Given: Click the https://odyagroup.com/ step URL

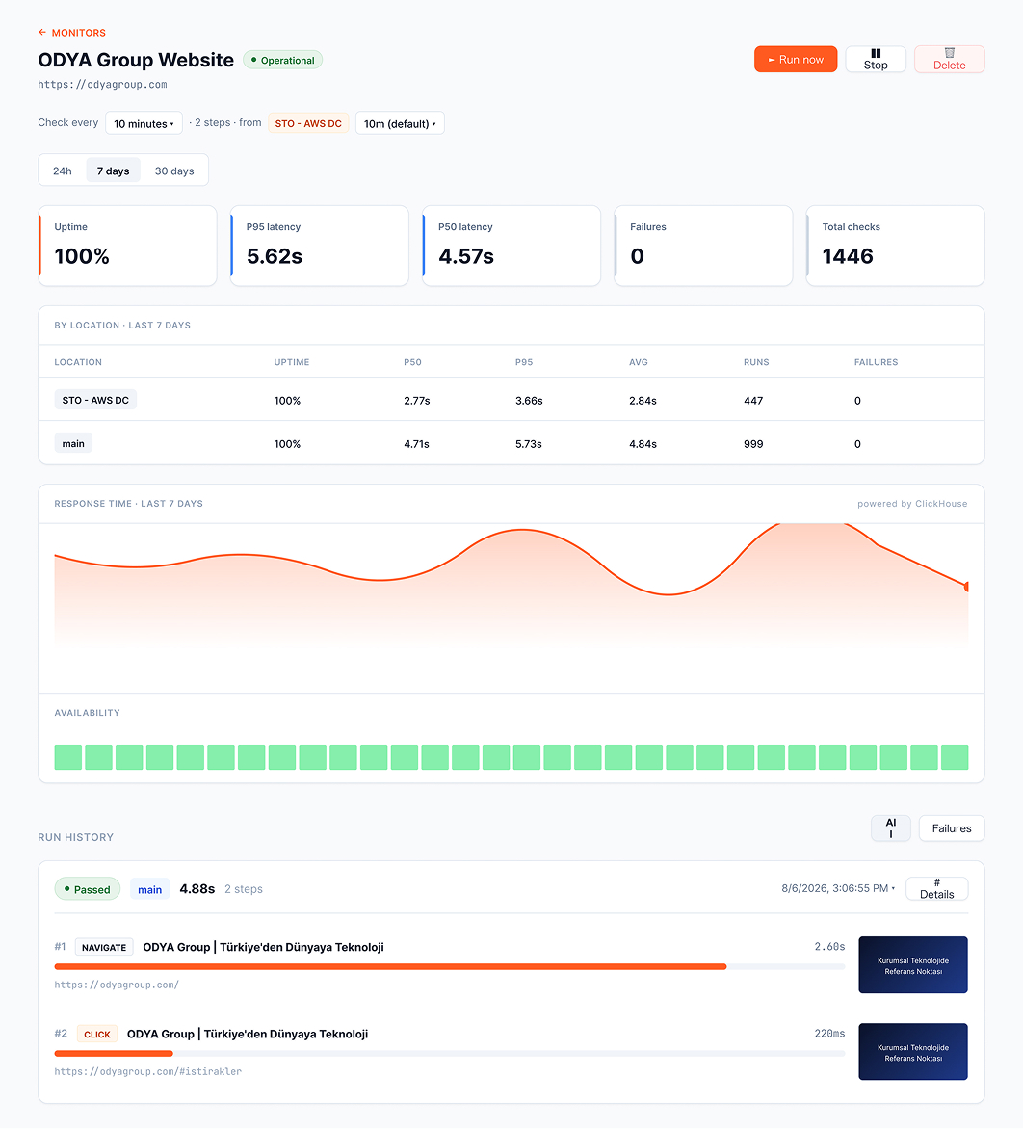Looking at the screenshot, I should 117,985.
